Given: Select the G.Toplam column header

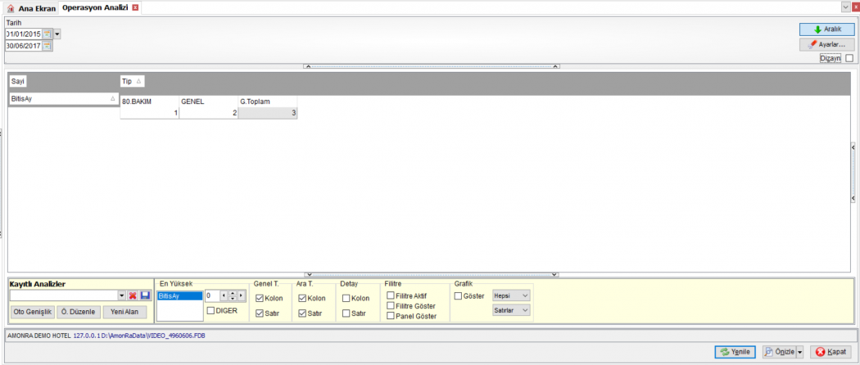Looking at the screenshot, I should 268,101.
